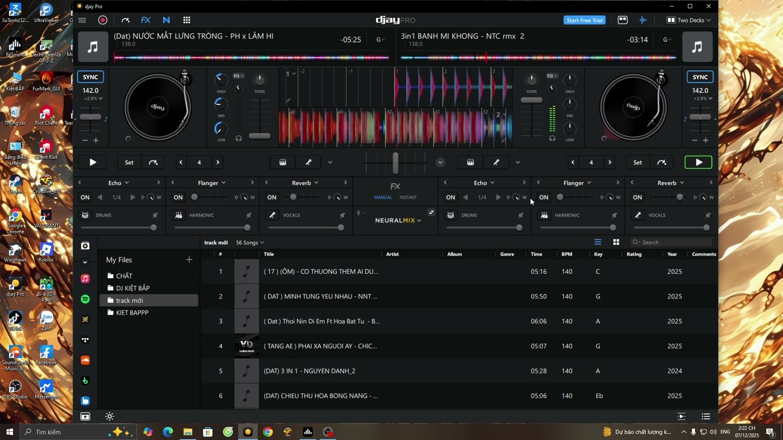Image resolution: width=783 pixels, height=440 pixels.
Task: Open File Explorer from the taskbar
Action: (x=188, y=432)
